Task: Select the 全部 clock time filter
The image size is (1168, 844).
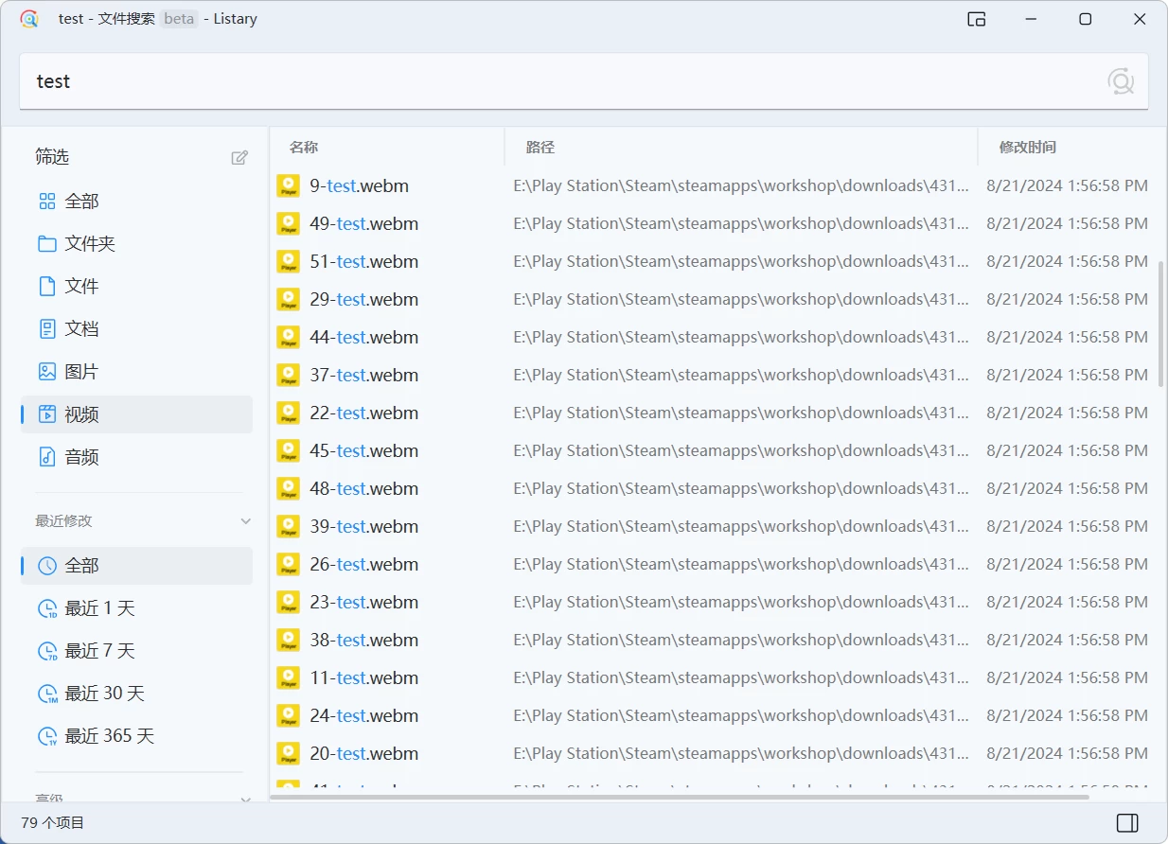Action: point(136,566)
